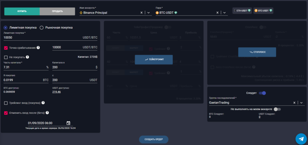This screenshot has width=308, height=145.
Task: Click the ТЕЙКПРОФИТ button
Action: tap(154, 60)
